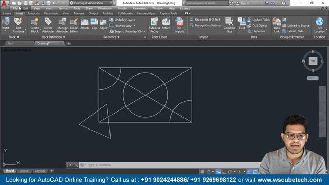Open the Help question mark icon
The height and width of the screenshot is (185, 329).
(x=283, y=3)
